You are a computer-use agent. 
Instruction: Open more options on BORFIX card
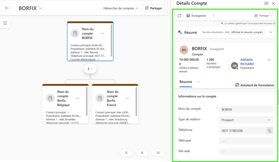tap(102, 34)
